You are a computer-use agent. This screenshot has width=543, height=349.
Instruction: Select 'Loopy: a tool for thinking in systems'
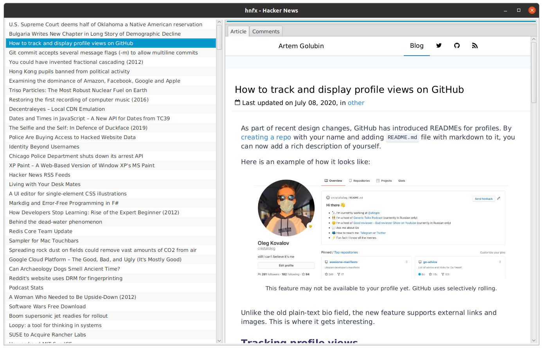[111, 325]
